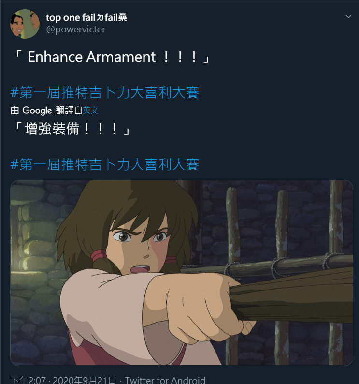Open the hashtag below the translated text
The image size is (359, 384).
pyautogui.click(x=105, y=164)
